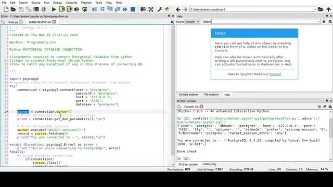Close the temp.py tab
Image resolution: width=333 pixels, height=187 pixels.
[x=21, y=22]
